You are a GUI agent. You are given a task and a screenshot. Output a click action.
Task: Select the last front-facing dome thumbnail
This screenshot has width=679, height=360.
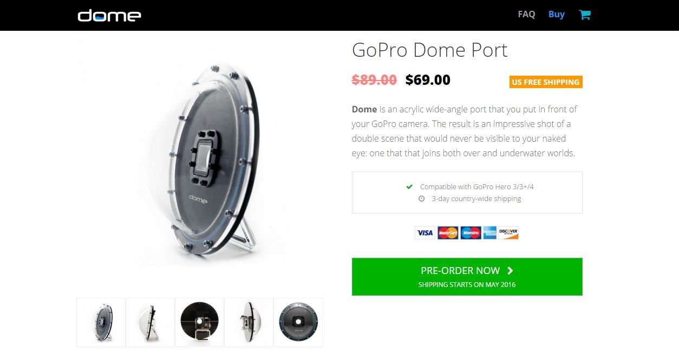tap(298, 322)
